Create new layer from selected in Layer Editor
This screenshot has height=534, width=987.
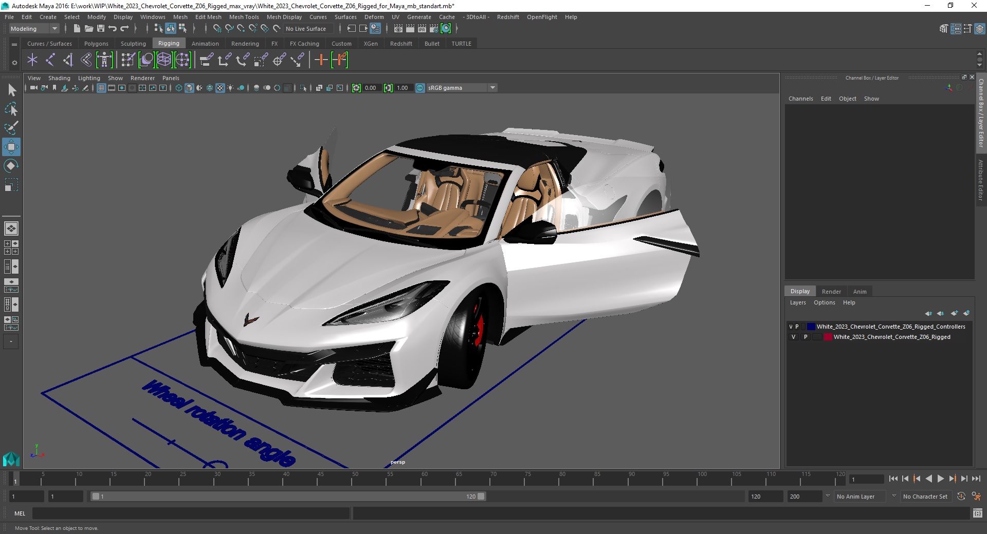point(966,313)
